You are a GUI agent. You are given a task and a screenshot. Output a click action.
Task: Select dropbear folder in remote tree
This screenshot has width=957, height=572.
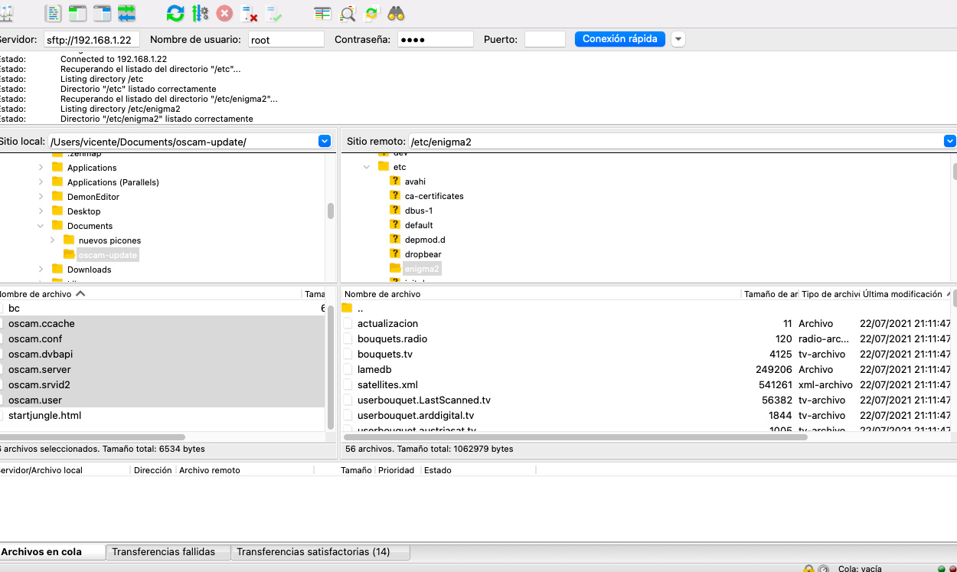pyautogui.click(x=423, y=254)
